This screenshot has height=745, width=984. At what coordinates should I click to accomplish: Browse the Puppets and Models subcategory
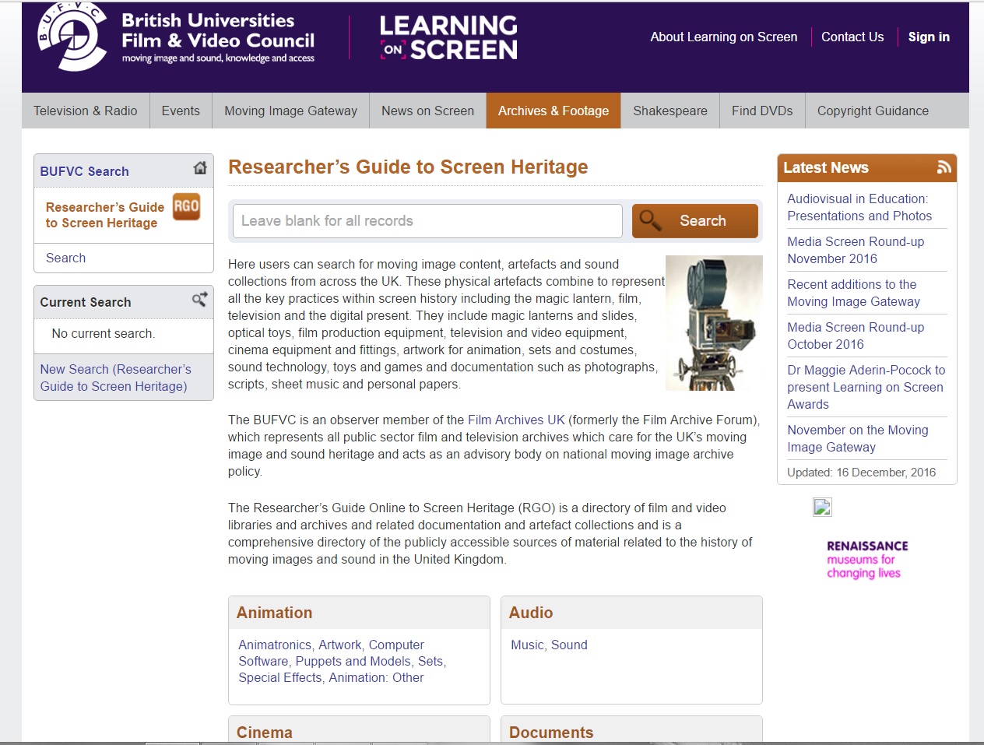click(x=353, y=661)
